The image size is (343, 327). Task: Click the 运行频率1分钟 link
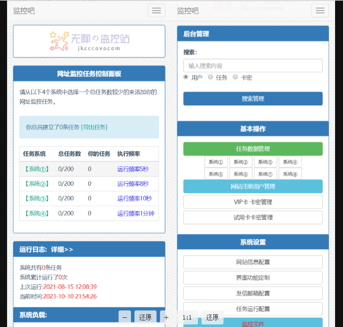(136, 213)
